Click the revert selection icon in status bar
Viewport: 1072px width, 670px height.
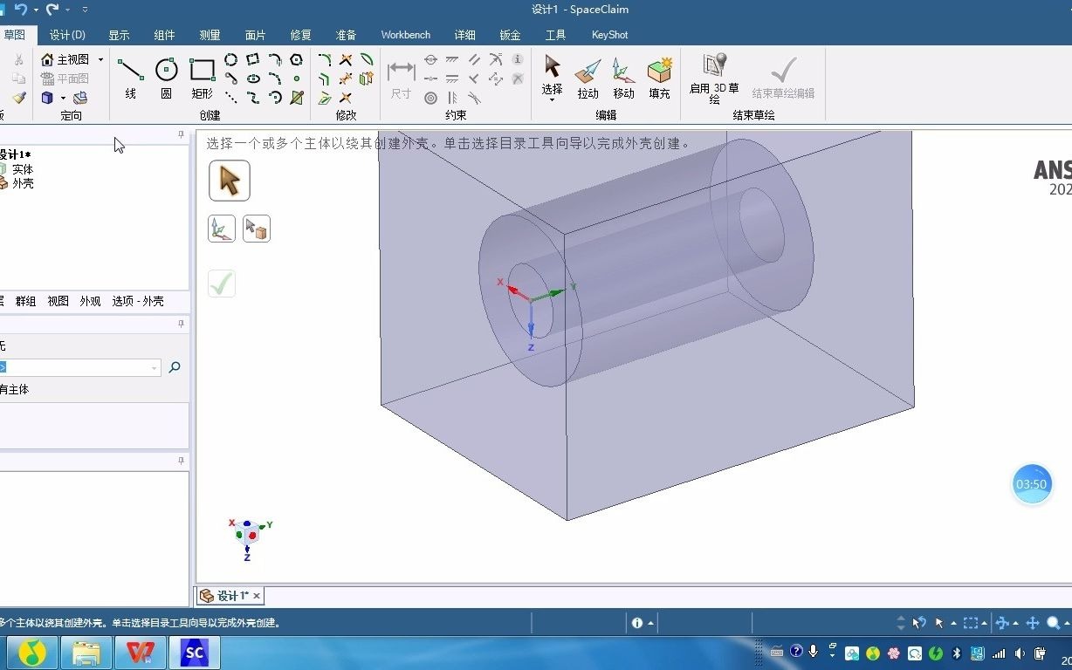pos(919,623)
